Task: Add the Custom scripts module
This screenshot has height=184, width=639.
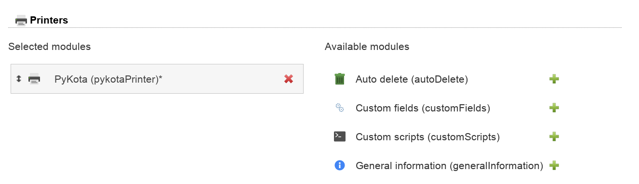Action: pyautogui.click(x=554, y=136)
